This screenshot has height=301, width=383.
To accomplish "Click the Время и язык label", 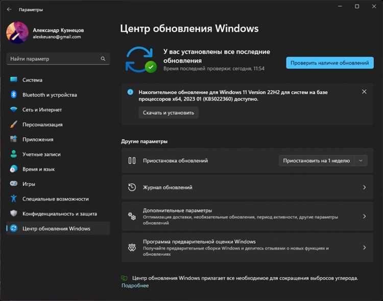I will tap(39, 169).
